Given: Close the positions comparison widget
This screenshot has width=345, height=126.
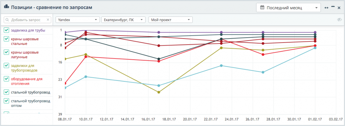Looking at the screenshot, I should coord(339,8).
